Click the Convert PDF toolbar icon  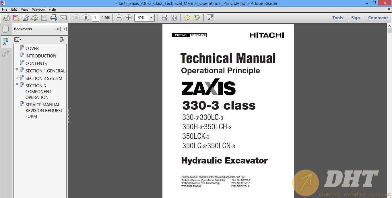(16, 18)
